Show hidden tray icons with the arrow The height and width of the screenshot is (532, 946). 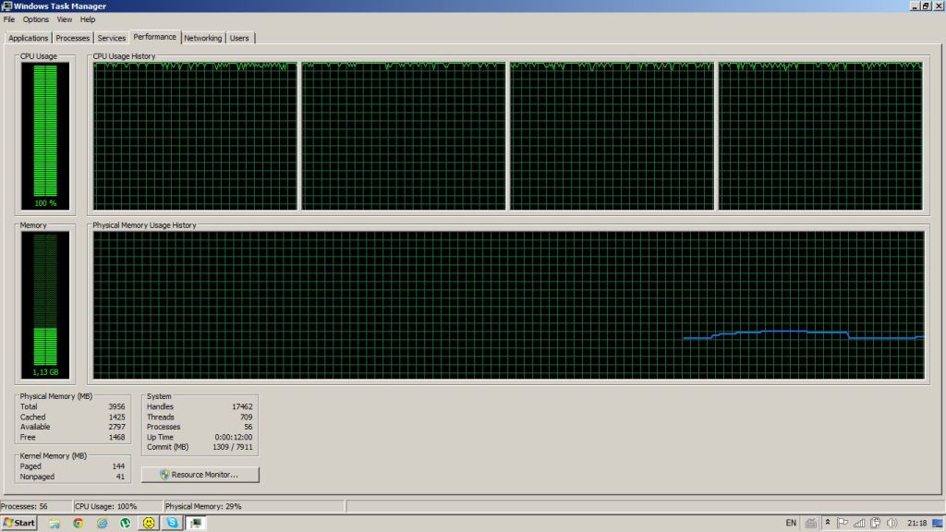point(828,523)
